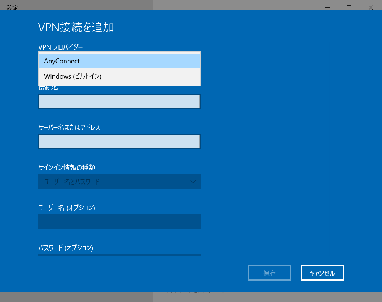Maximize the Settings window
This screenshot has width=382, height=302.
pos(349,7)
